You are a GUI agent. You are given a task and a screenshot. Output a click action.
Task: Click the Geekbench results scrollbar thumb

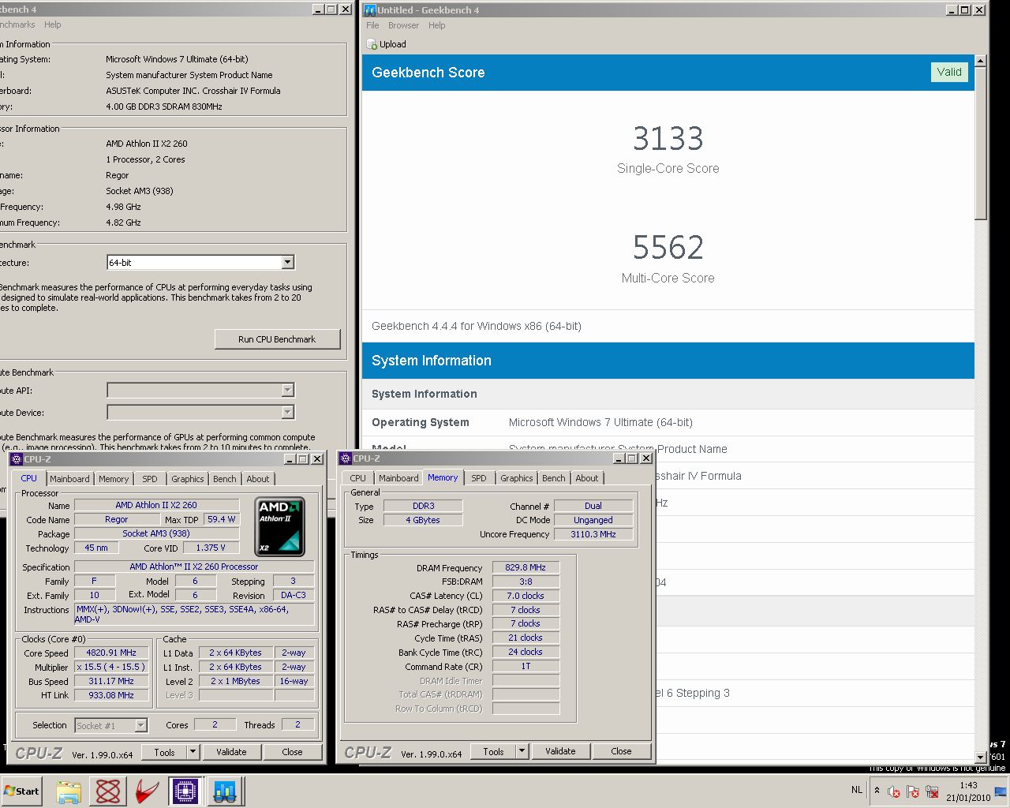tap(981, 144)
